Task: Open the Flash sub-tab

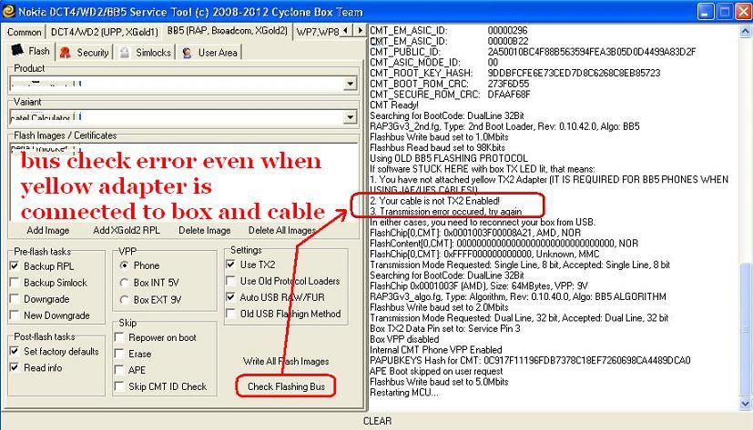Action: click(x=31, y=51)
